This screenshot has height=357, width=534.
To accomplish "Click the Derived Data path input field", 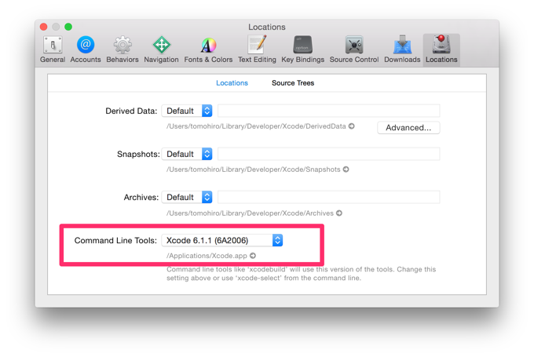I will click(x=328, y=111).
